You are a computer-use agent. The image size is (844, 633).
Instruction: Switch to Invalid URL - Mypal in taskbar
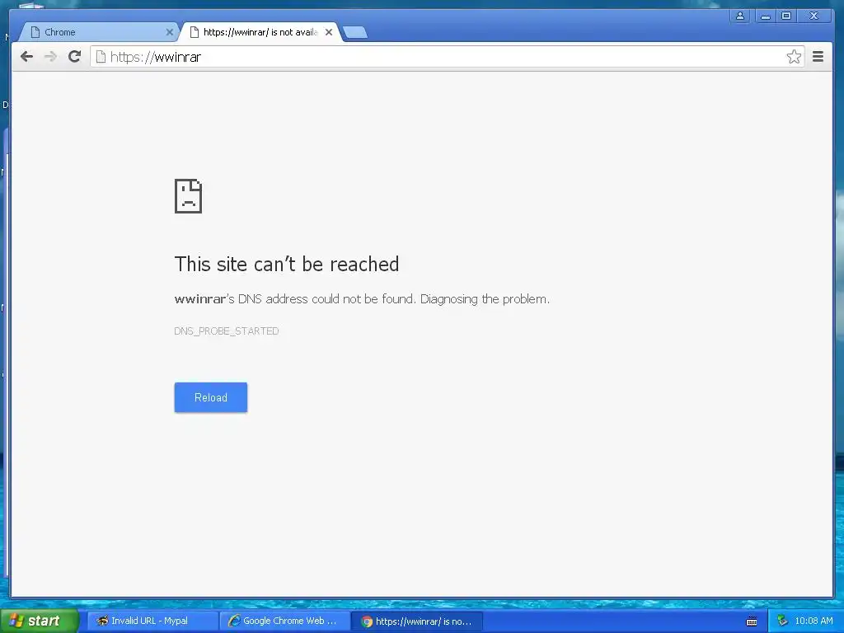152,621
